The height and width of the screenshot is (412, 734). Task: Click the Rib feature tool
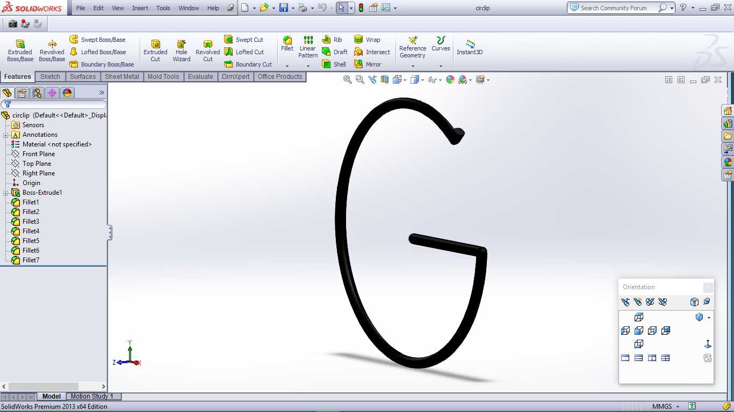[332, 40]
